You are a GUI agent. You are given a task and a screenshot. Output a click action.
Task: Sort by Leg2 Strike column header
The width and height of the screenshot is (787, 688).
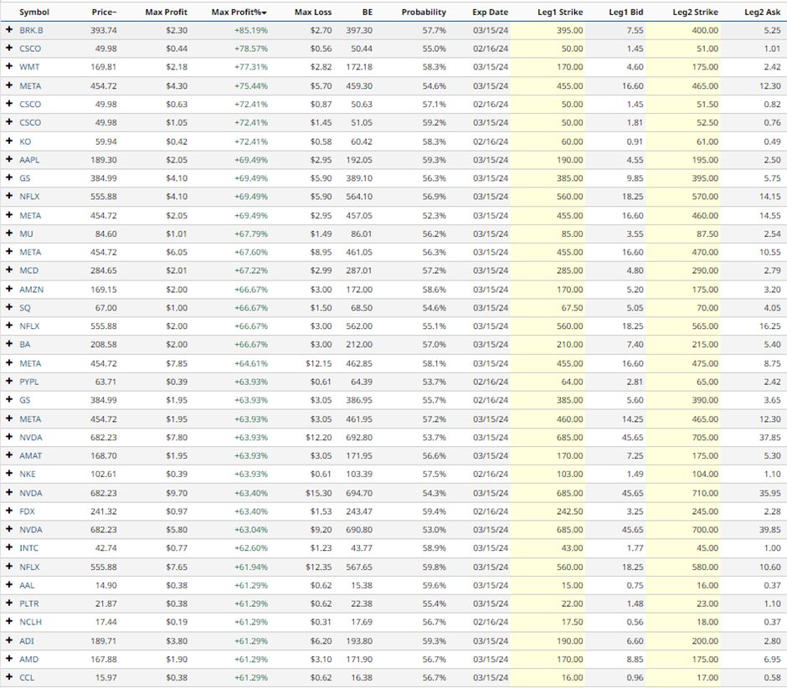click(695, 12)
